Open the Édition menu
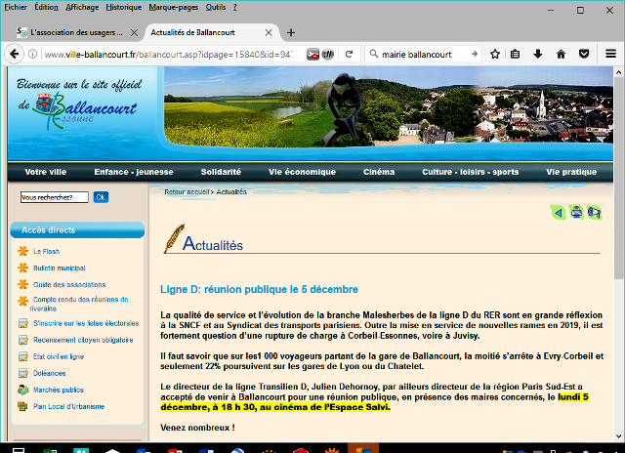The image size is (625, 453). (46, 7)
